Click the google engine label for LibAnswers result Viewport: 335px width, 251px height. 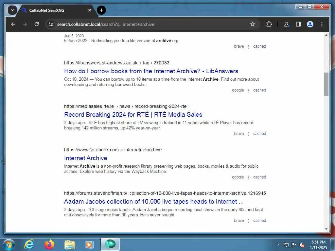pos(238,90)
